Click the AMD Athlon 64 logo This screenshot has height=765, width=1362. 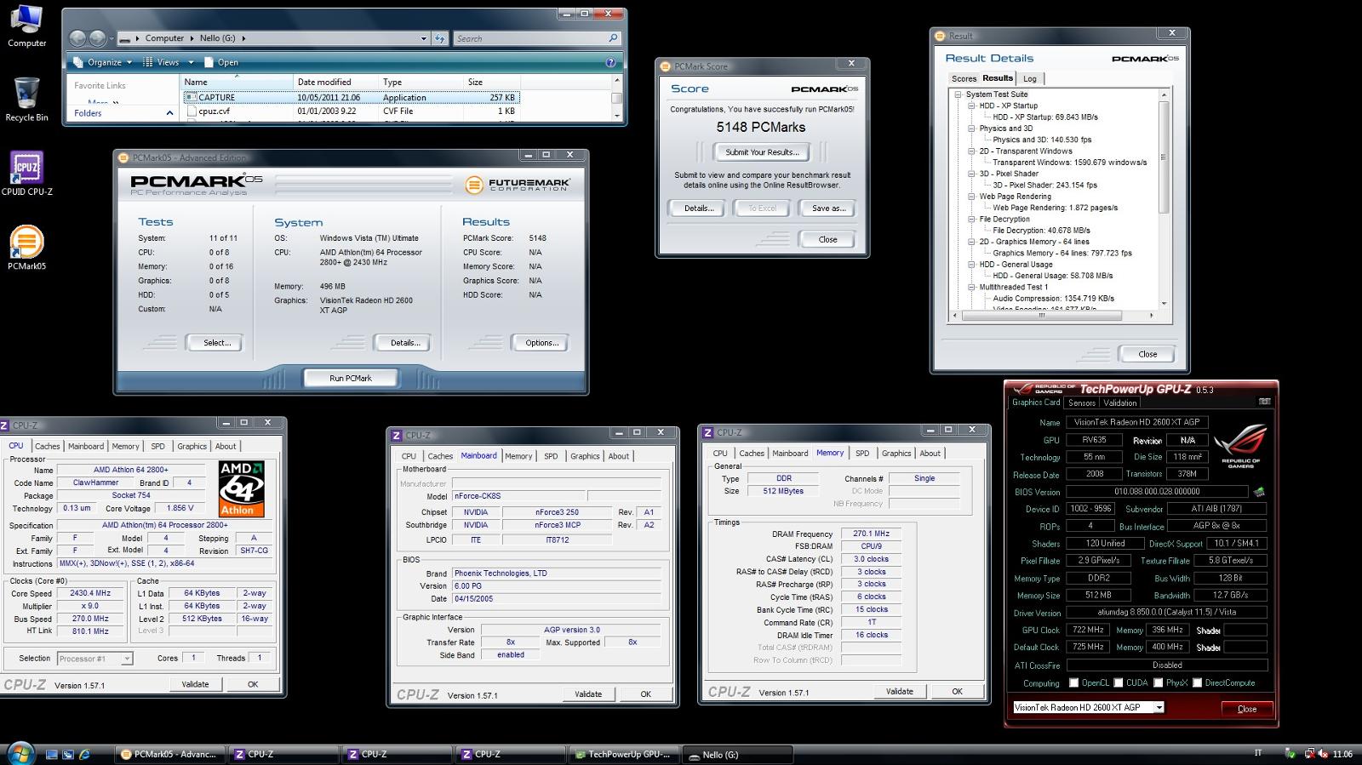coord(242,488)
